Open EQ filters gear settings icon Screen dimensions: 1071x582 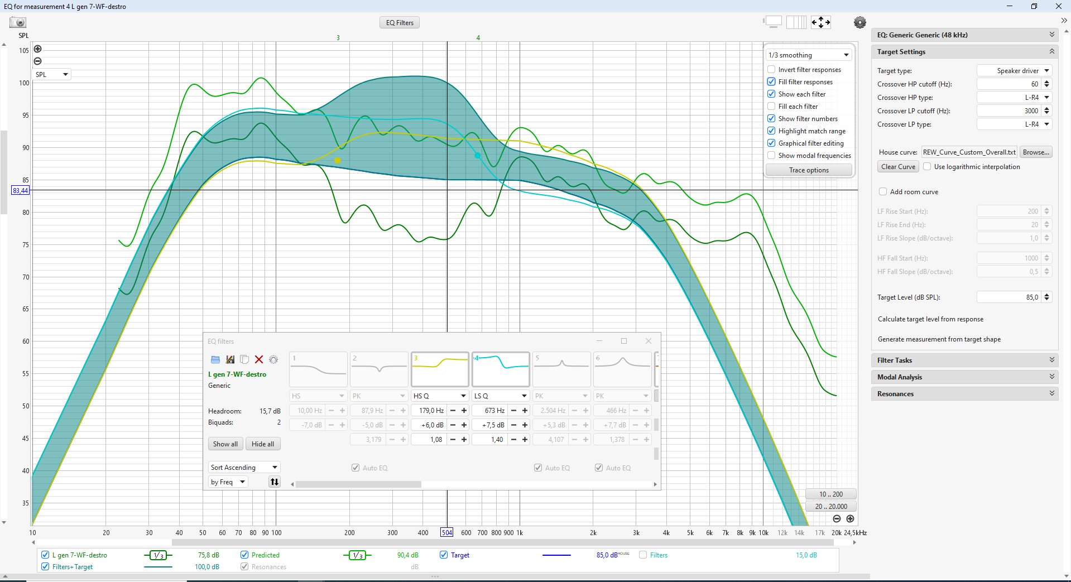pyautogui.click(x=273, y=359)
